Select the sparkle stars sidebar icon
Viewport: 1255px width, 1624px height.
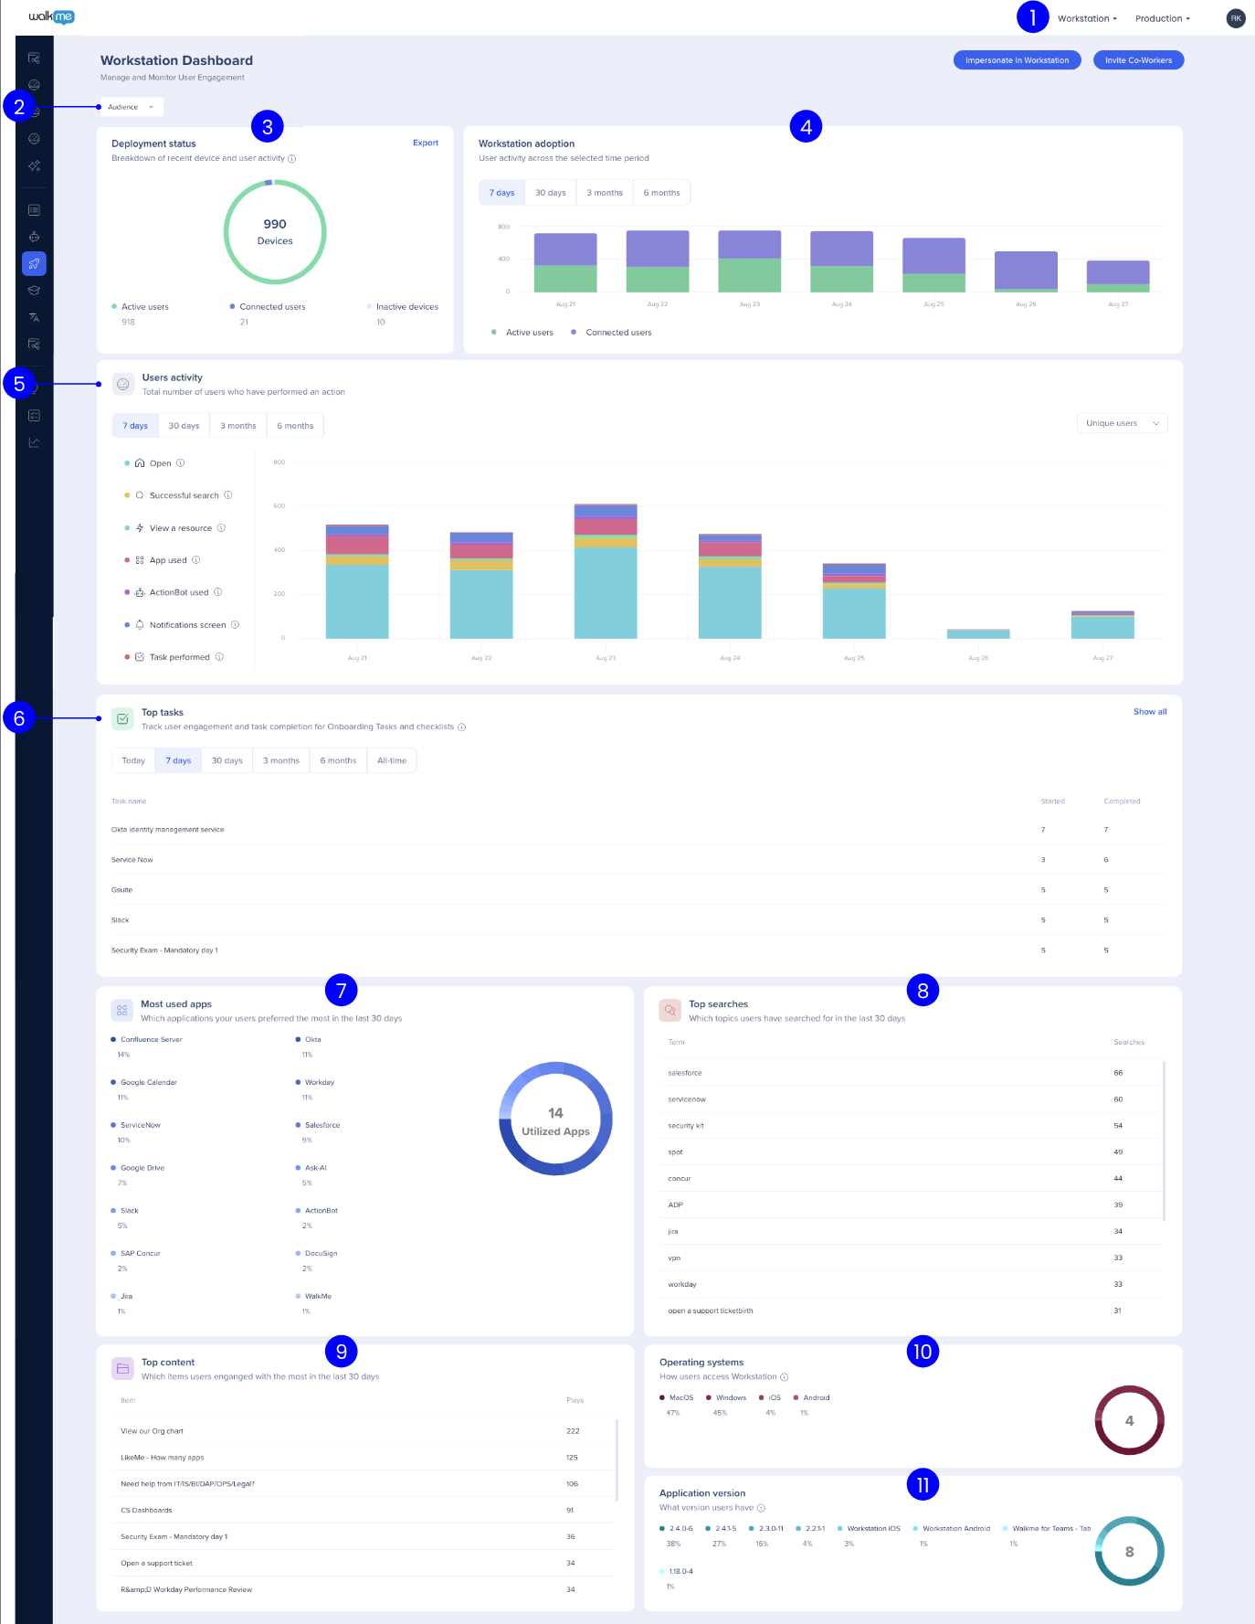(x=34, y=165)
